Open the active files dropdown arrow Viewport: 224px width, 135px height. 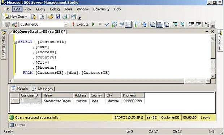207,32
